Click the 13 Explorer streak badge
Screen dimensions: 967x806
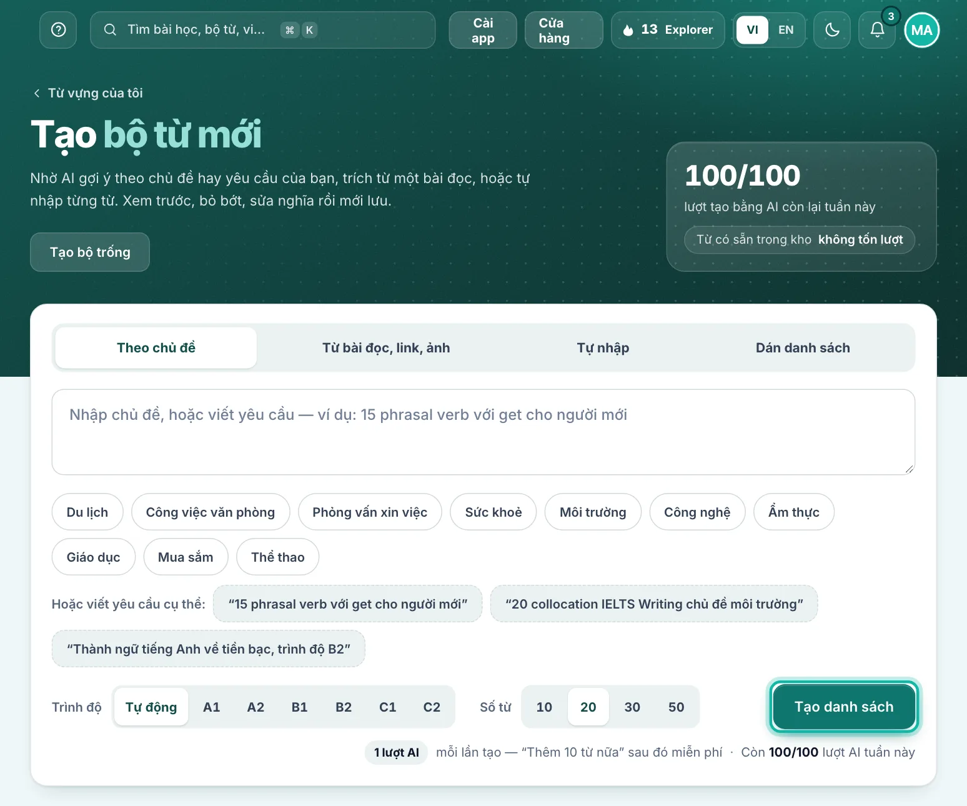point(668,30)
